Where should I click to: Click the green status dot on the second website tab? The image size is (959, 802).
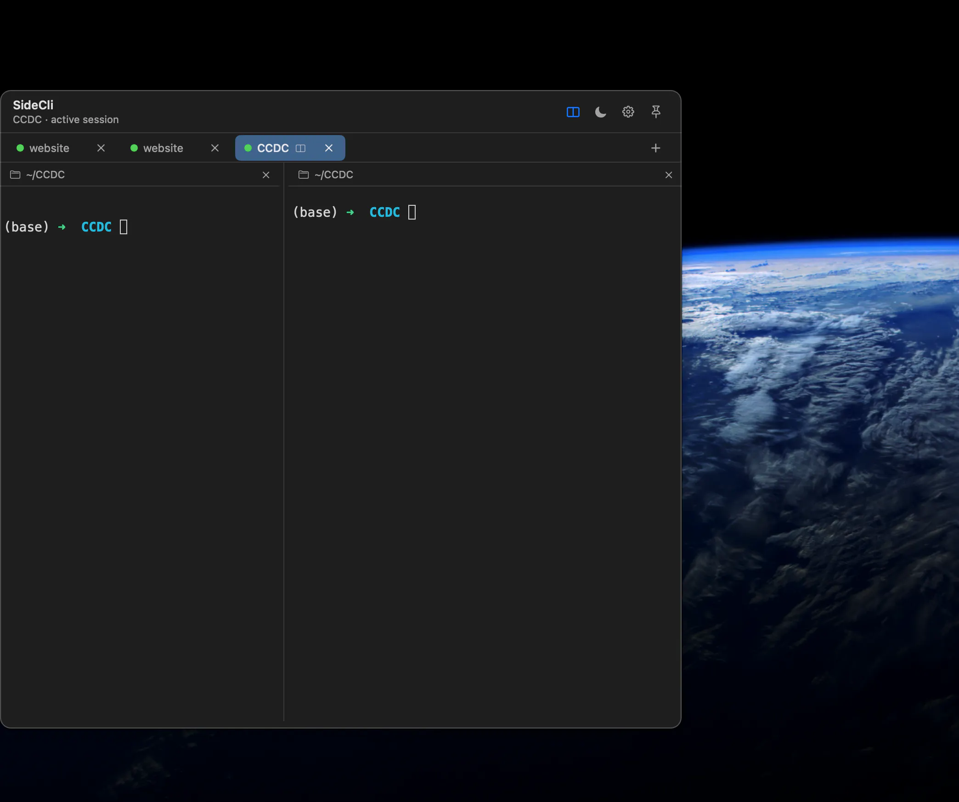point(134,148)
